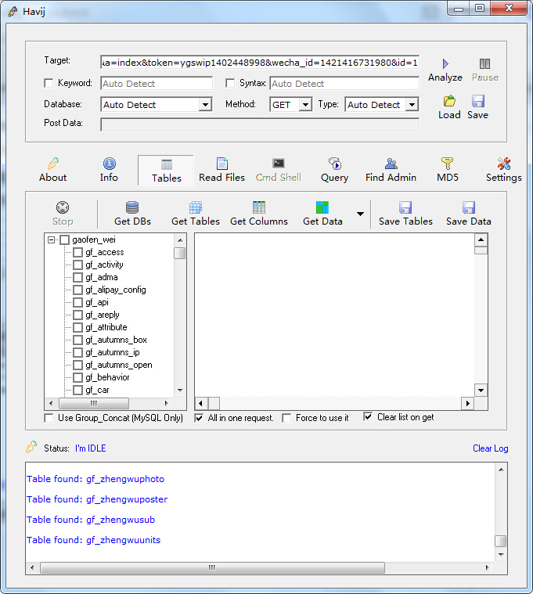The height and width of the screenshot is (594, 533).
Task: Select the gf_adma table row
Action: [x=102, y=277]
